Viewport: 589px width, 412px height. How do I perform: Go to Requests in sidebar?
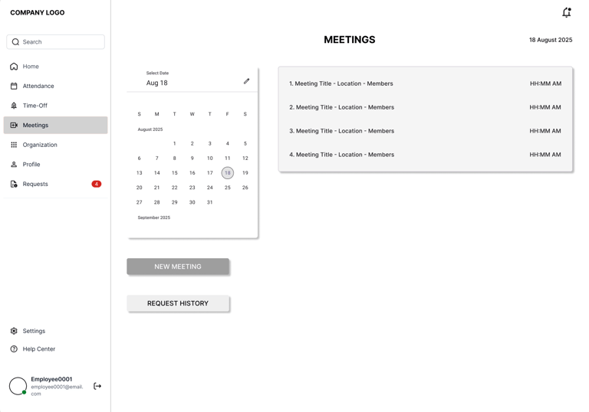(x=35, y=184)
